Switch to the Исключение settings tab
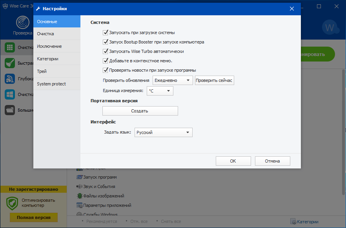Screen dimensions: 346x228 click(57, 46)
